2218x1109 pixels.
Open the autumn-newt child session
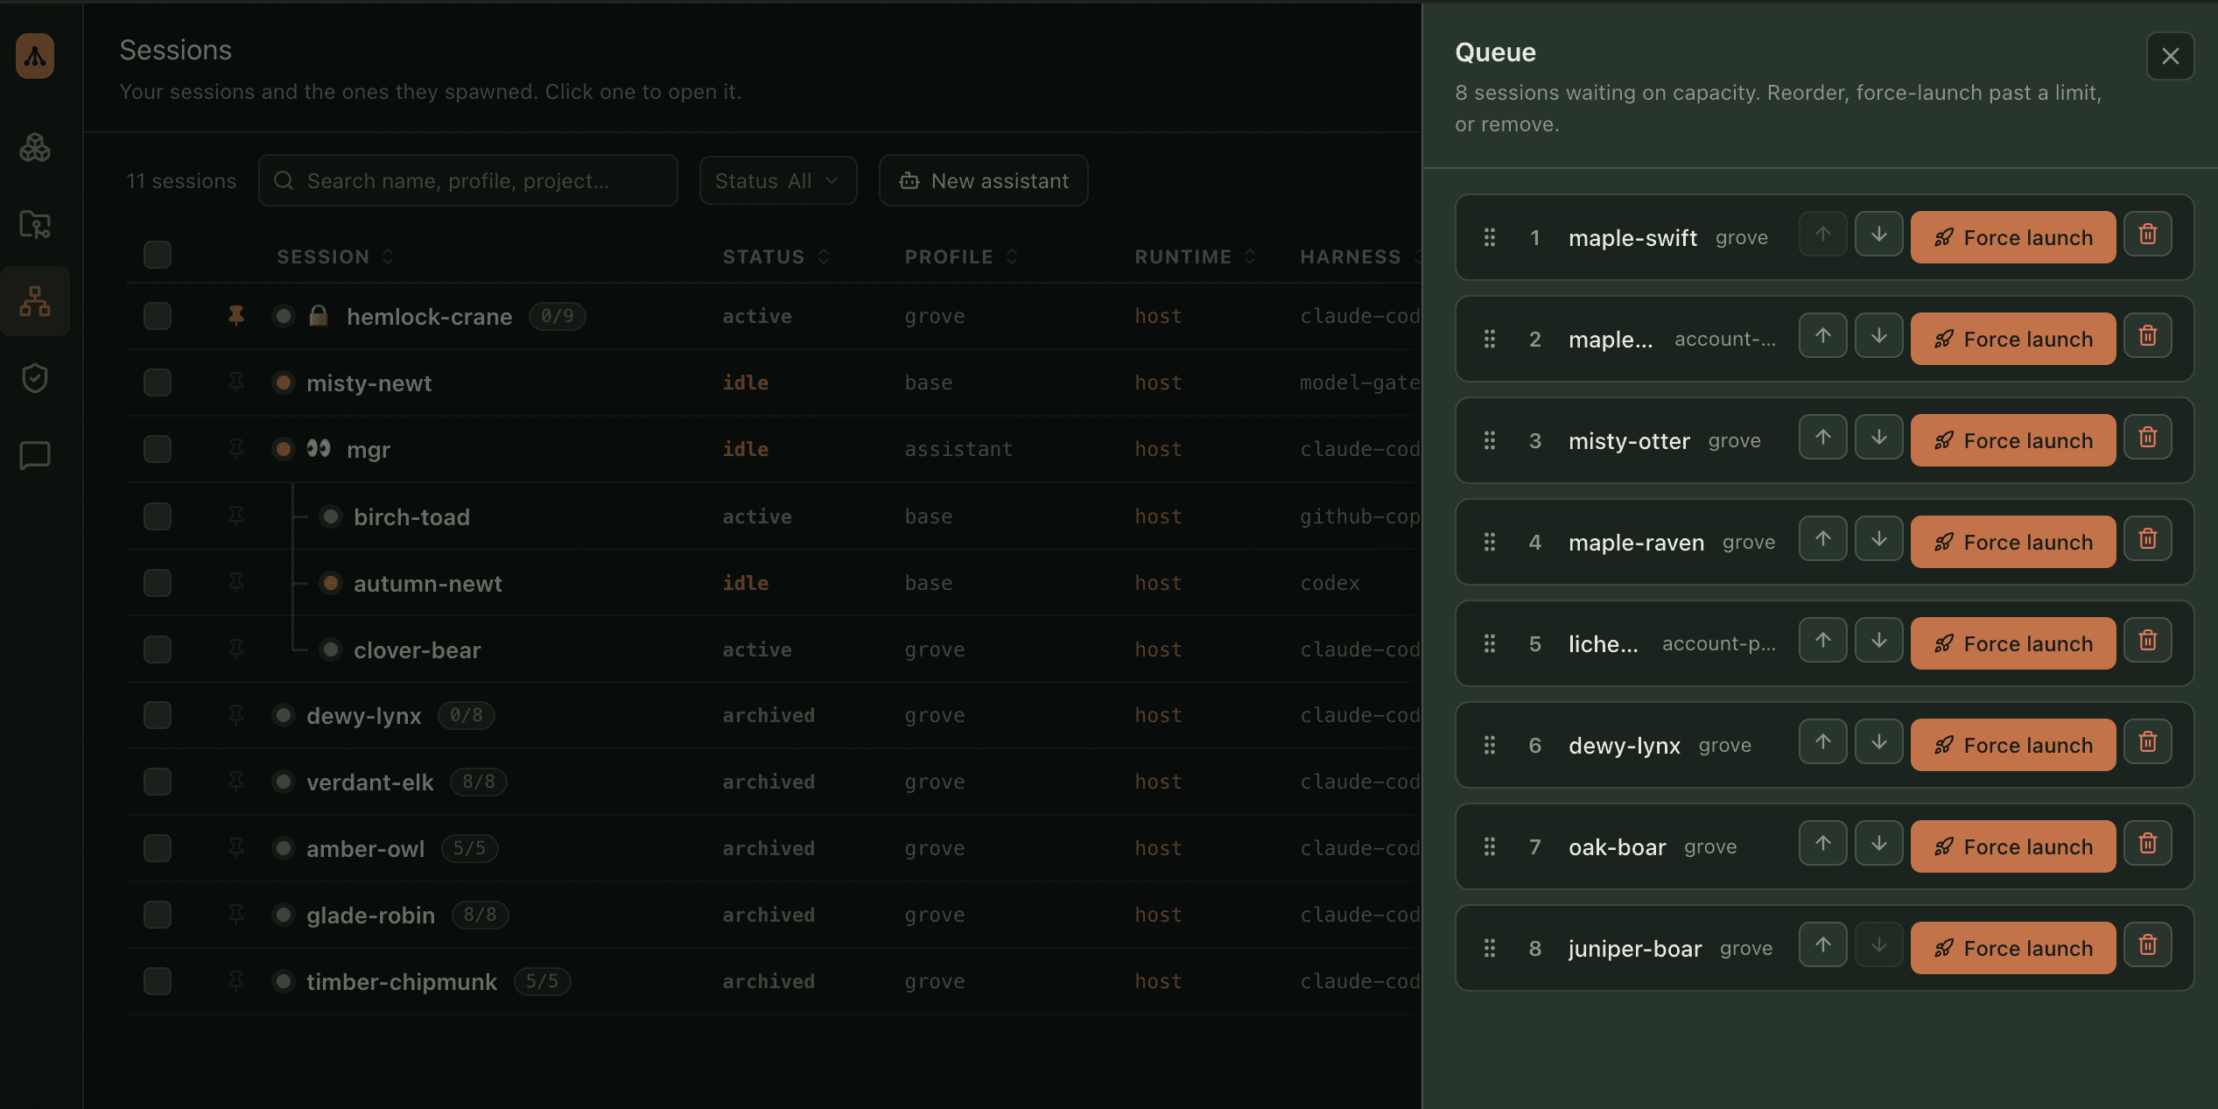(427, 583)
